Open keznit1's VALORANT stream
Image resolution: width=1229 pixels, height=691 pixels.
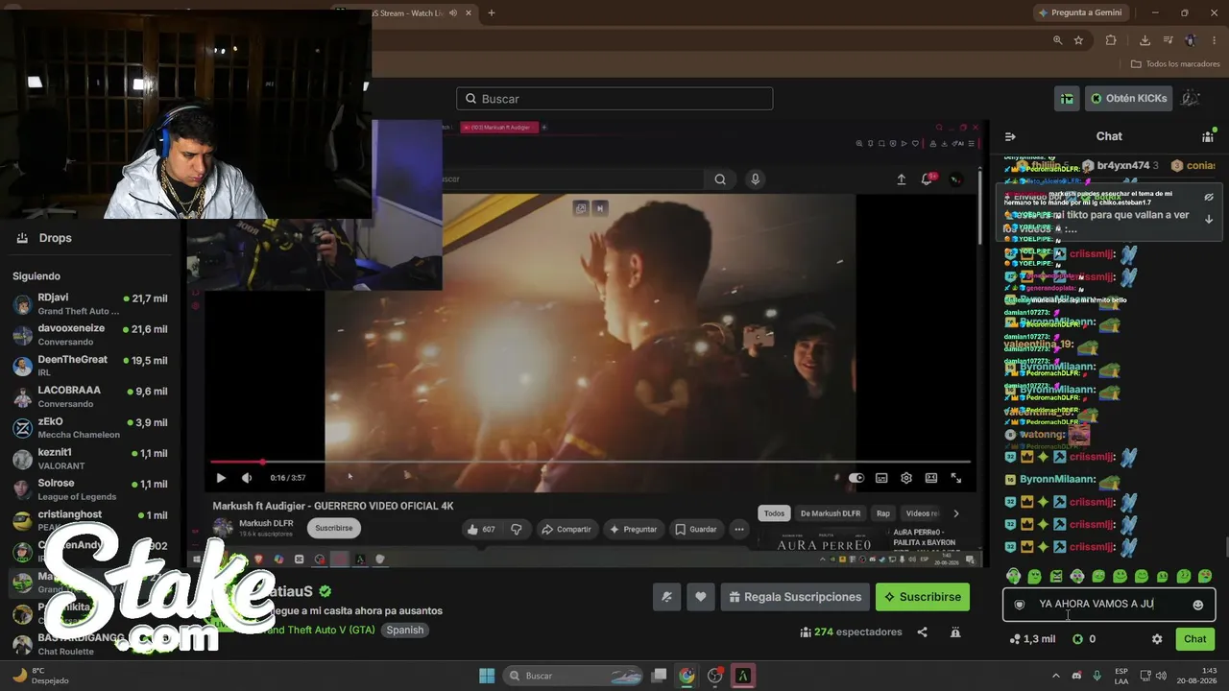pos(90,459)
